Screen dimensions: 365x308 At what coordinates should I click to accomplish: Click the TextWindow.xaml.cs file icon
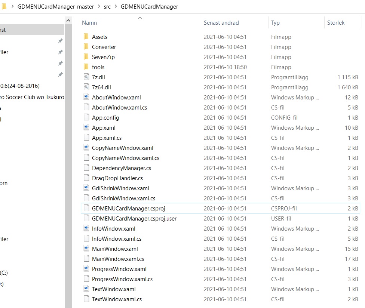[x=86, y=299]
